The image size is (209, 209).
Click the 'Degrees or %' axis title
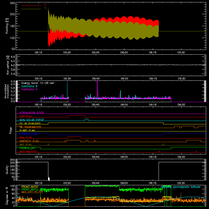(7, 196)
